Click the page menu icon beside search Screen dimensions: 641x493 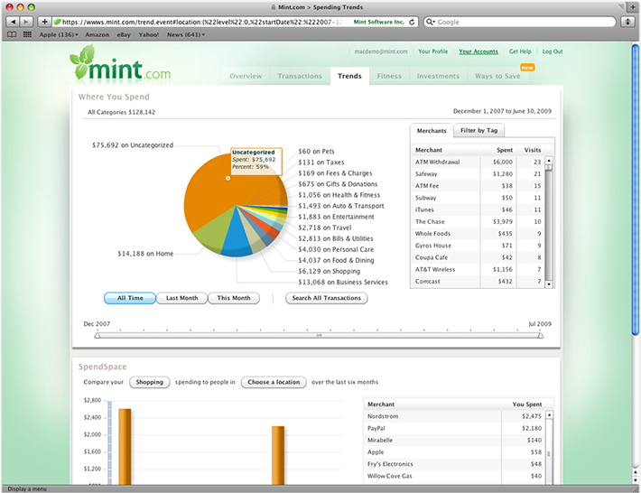[x=627, y=22]
